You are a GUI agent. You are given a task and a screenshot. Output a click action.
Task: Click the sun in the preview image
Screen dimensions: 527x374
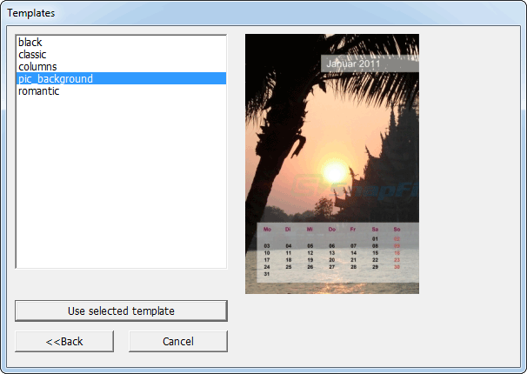coord(334,171)
